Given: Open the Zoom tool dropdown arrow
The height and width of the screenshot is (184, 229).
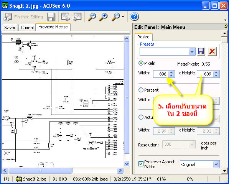Looking at the screenshot, I should pyautogui.click(x=123, y=17).
